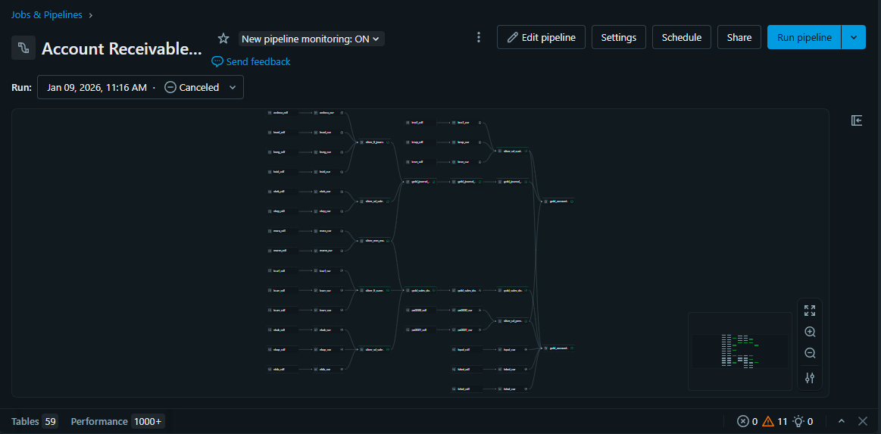Open the Performance tab
This screenshot has width=881, height=434.
click(x=117, y=421)
